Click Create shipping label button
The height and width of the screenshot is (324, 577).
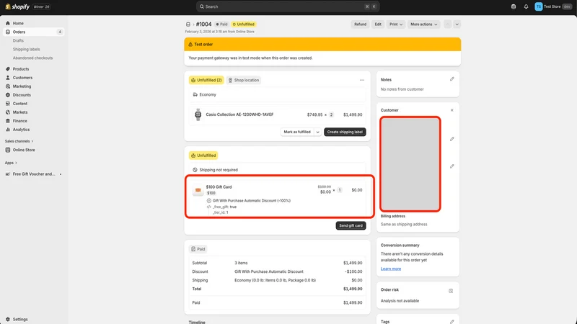345,132
